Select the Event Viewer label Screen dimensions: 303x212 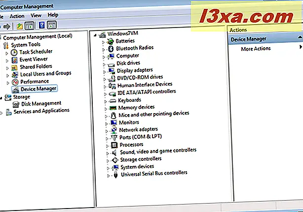coord(34,60)
